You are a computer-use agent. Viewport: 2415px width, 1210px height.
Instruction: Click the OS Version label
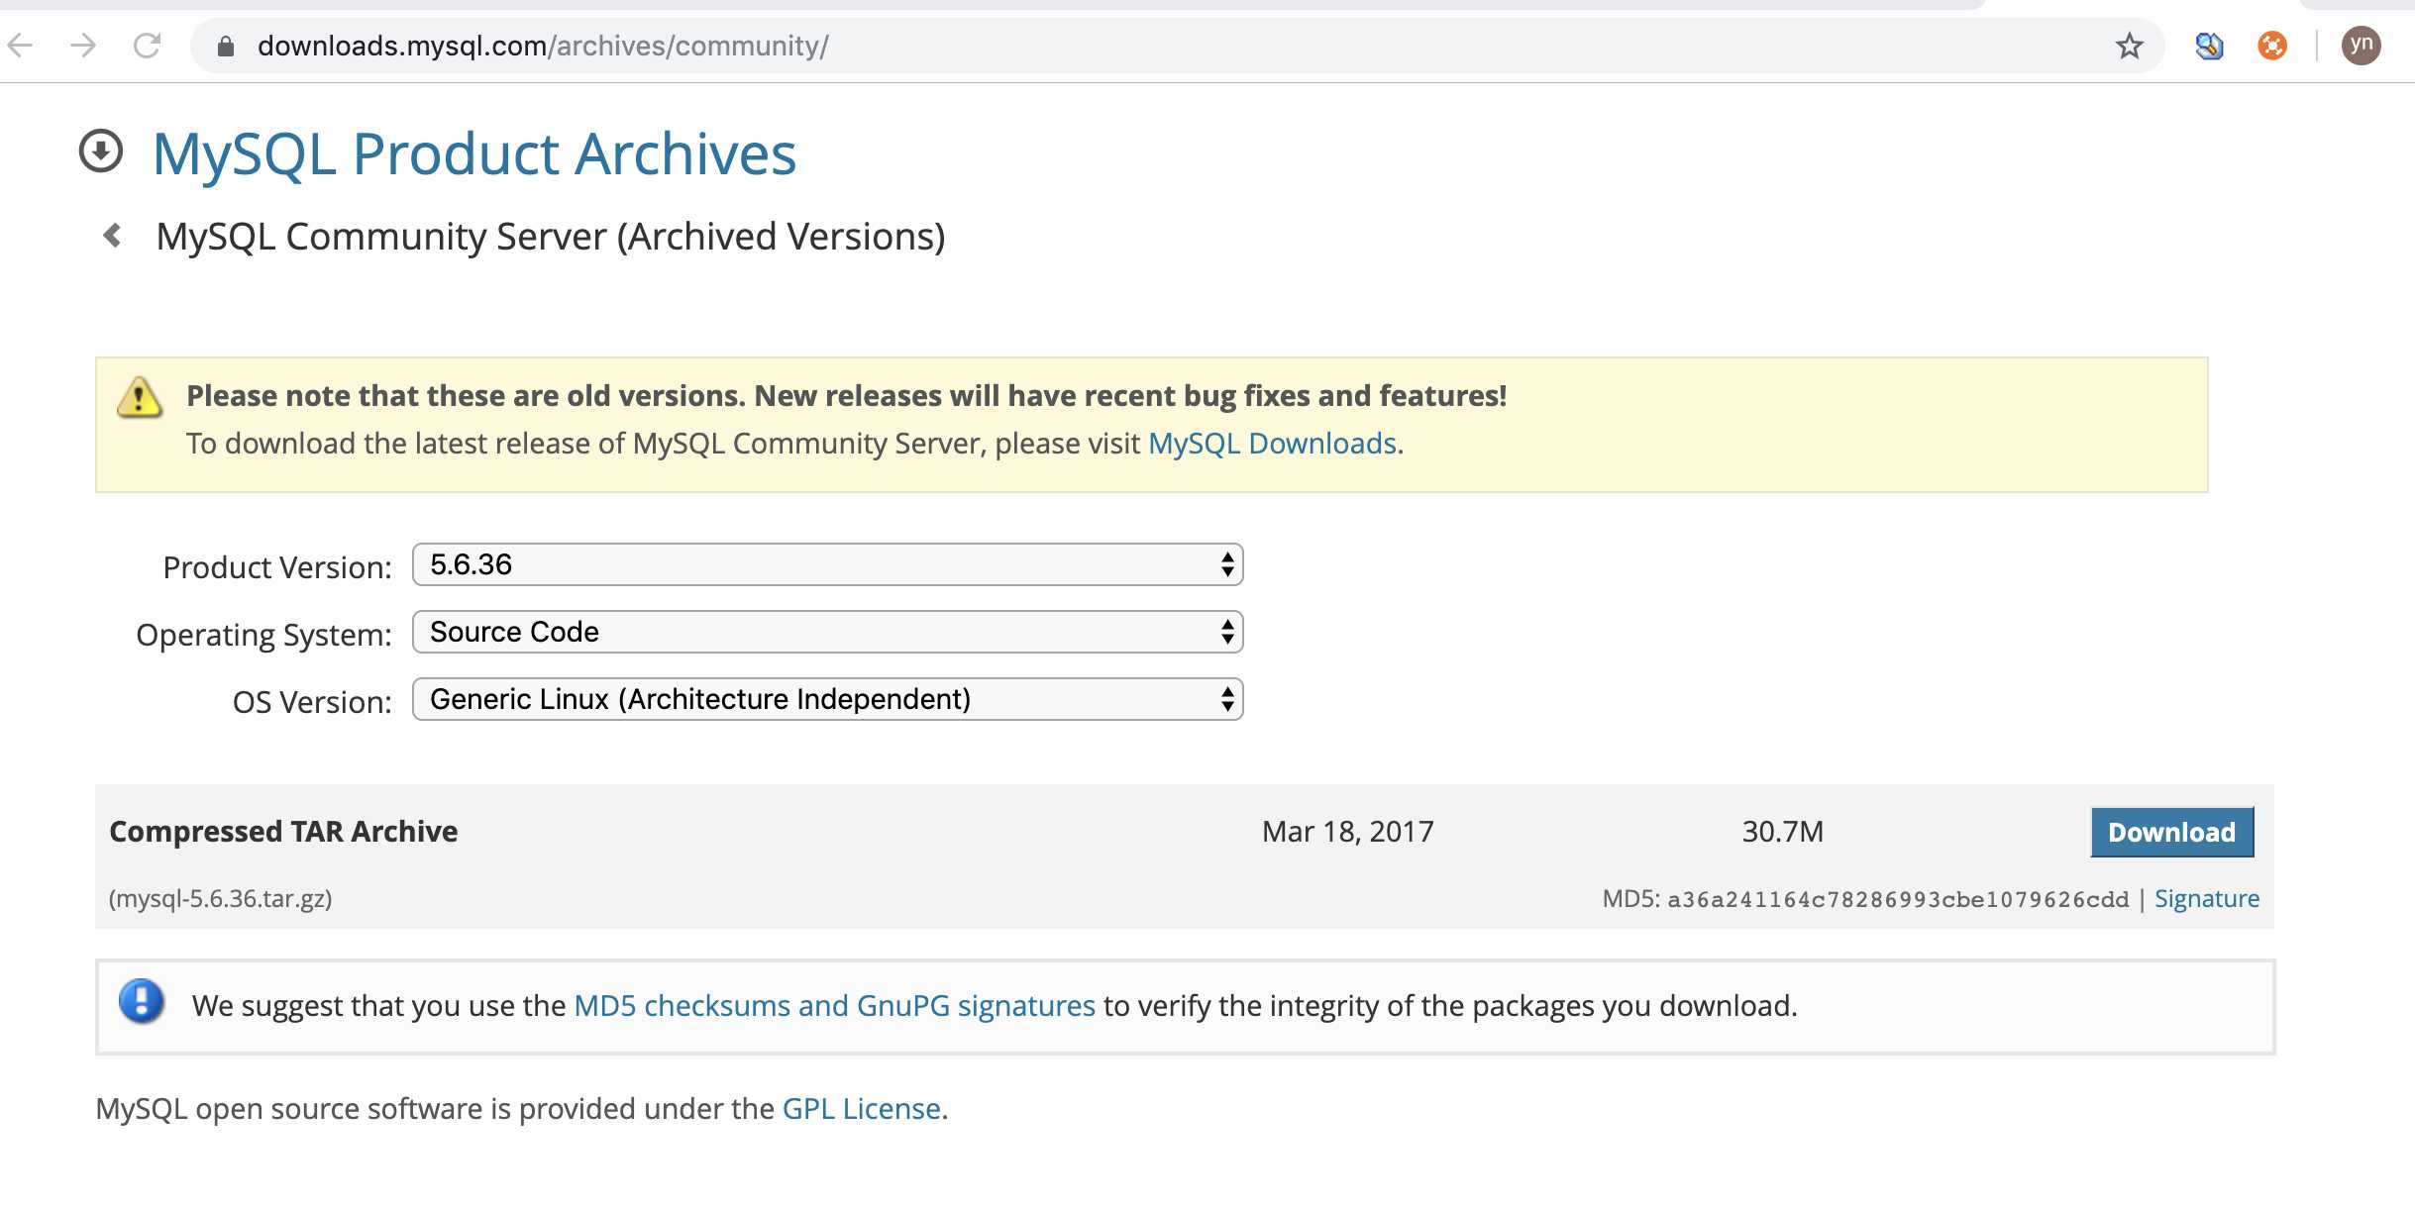(312, 702)
